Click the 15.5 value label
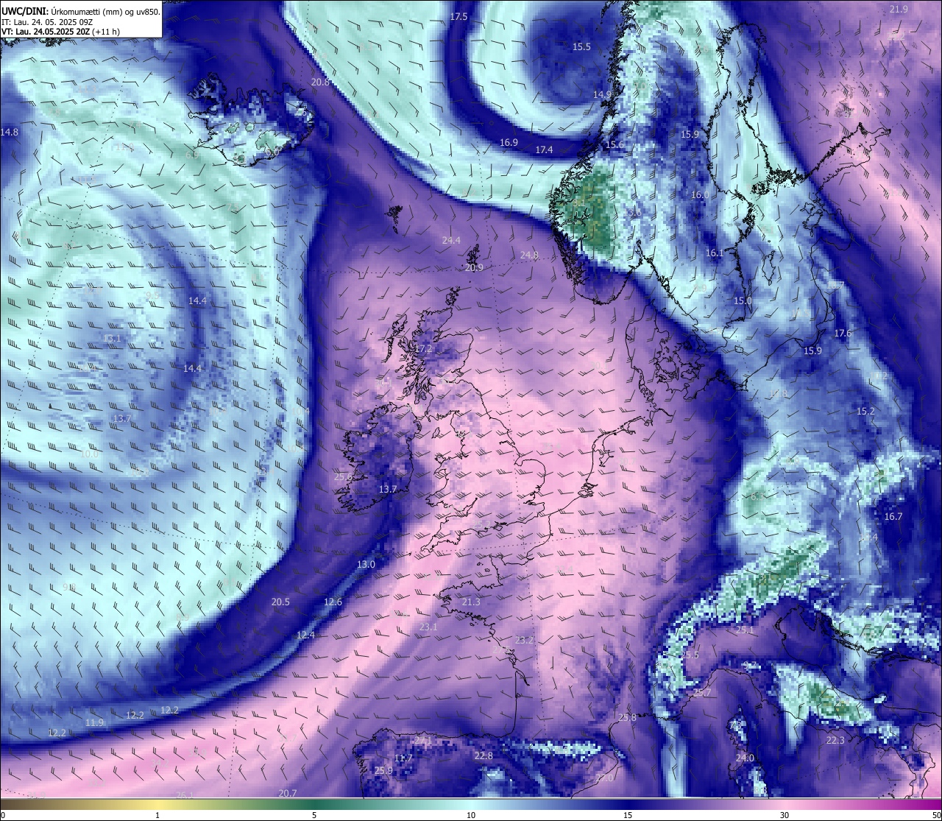Viewport: 942px width, 821px height. point(581,46)
